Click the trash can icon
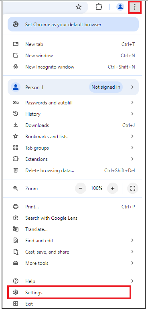Image resolution: width=148 pixels, height=310 pixels. 16,170
